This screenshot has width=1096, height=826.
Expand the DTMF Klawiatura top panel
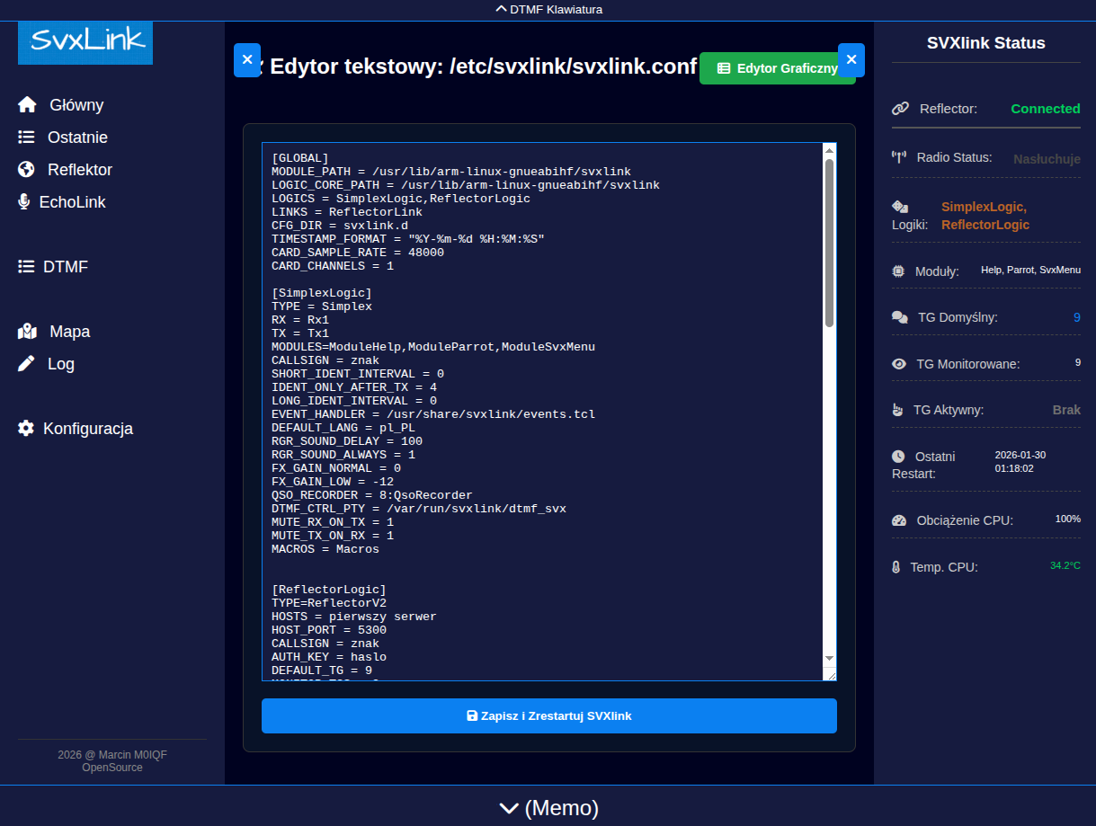click(548, 10)
